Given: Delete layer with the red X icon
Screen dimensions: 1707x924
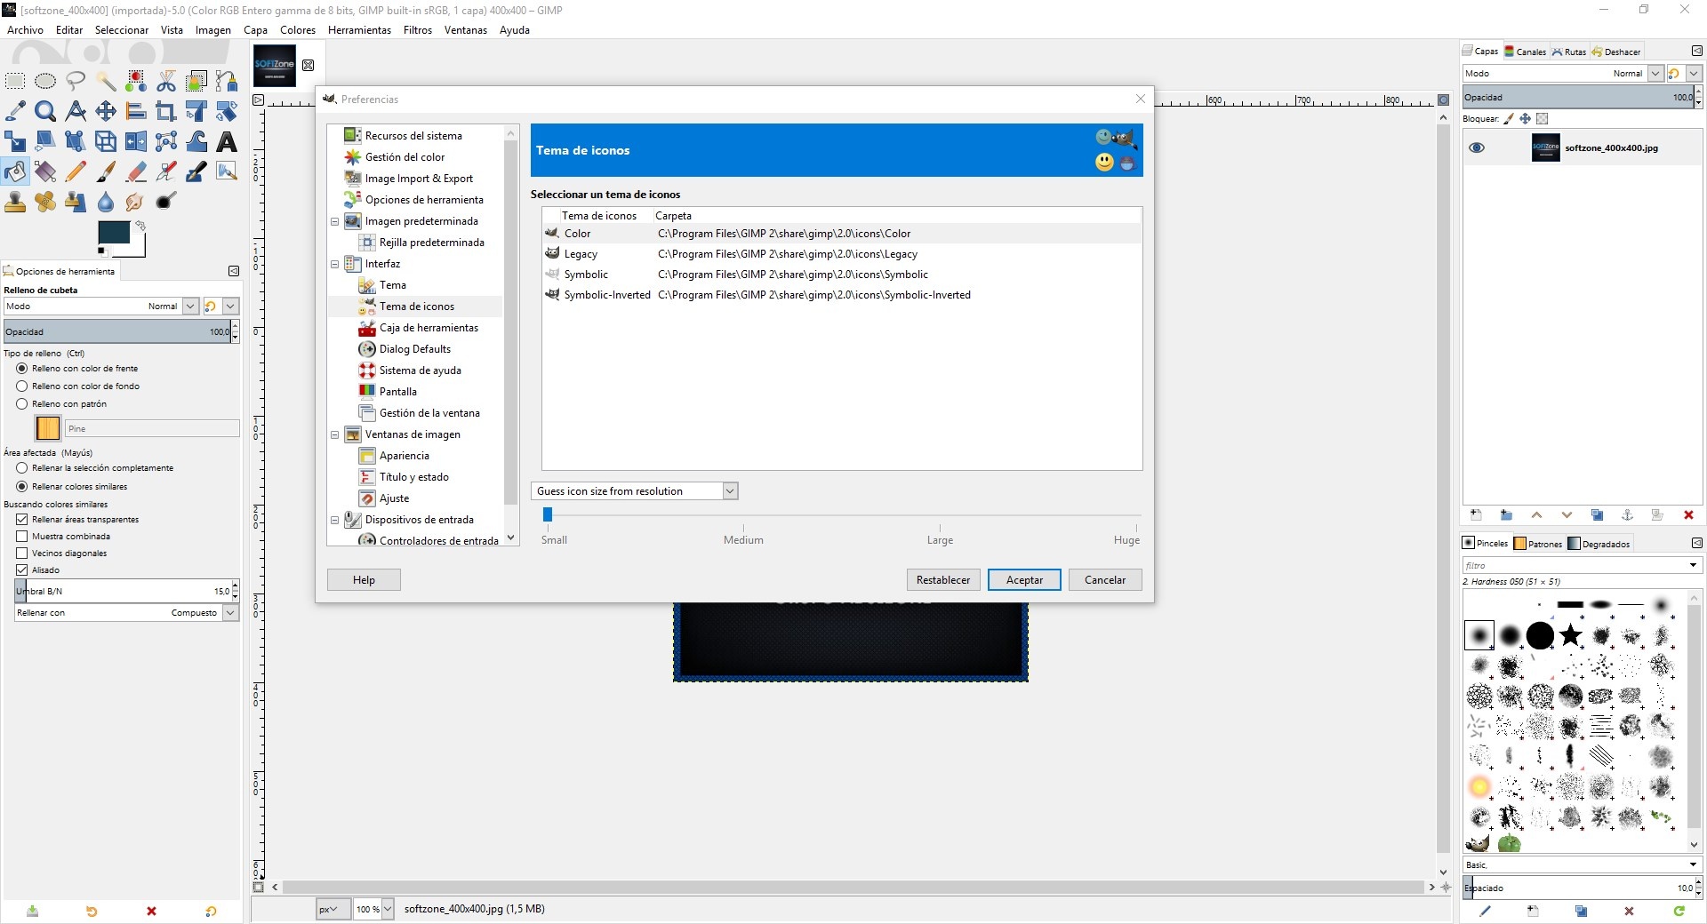Looking at the screenshot, I should pos(1688,515).
